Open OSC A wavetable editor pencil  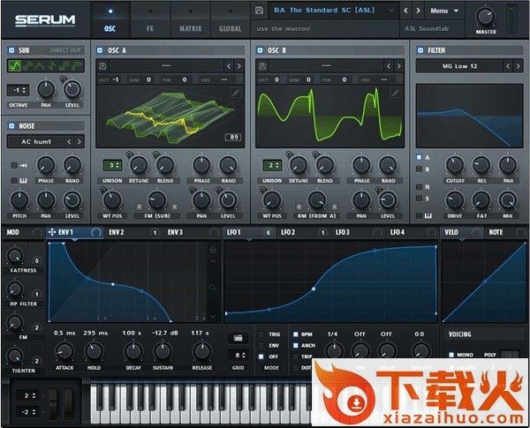[236, 93]
